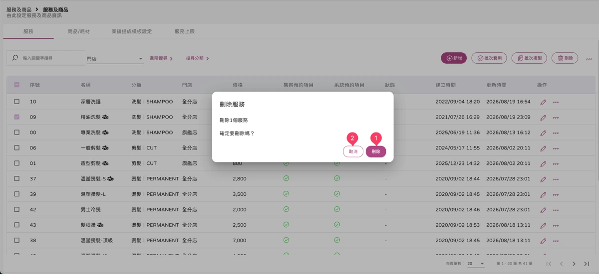Edit 男士冷燙 with the pencil icon

[543, 210]
